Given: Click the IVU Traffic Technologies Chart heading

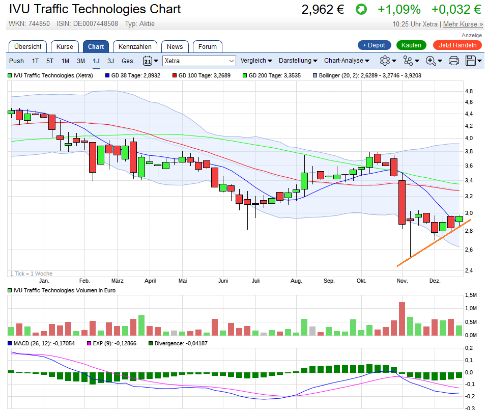Looking at the screenshot, I should click(95, 9).
